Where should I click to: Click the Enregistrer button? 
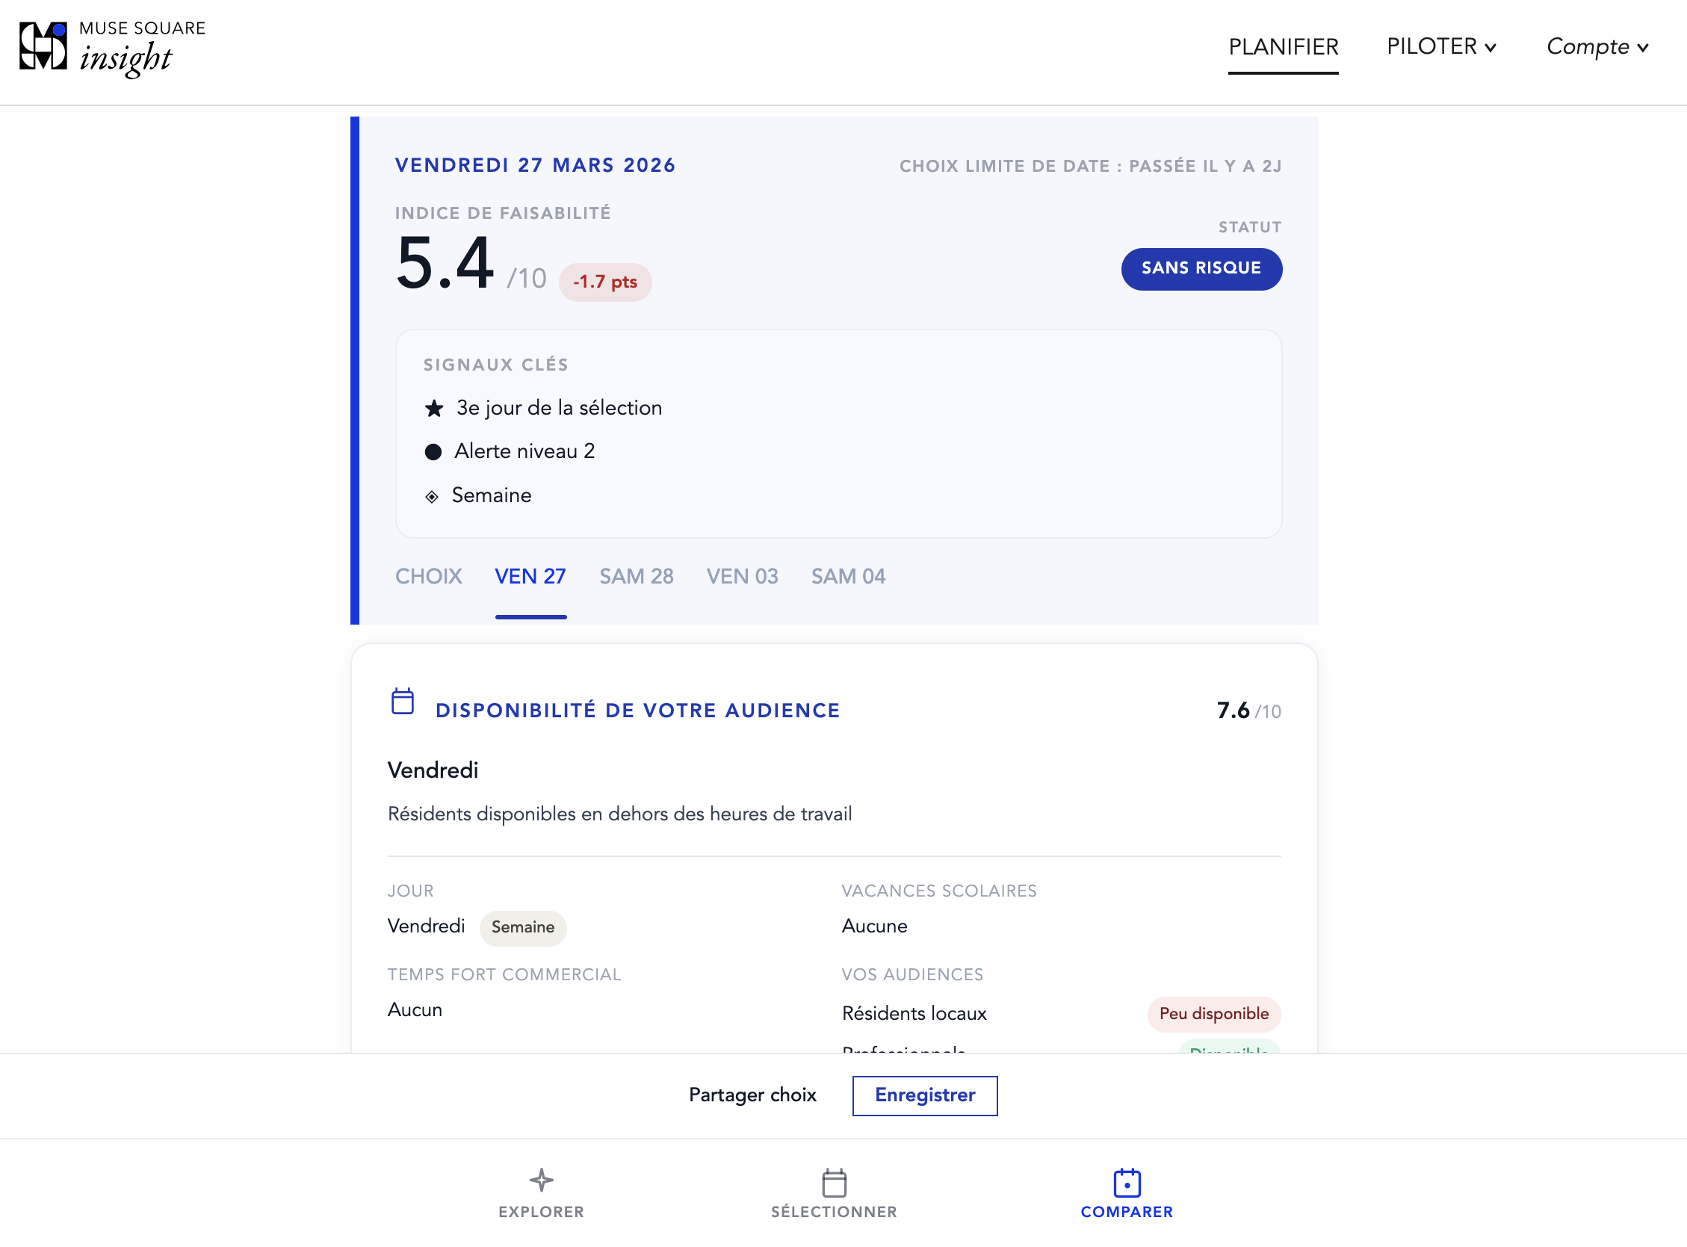925,1095
